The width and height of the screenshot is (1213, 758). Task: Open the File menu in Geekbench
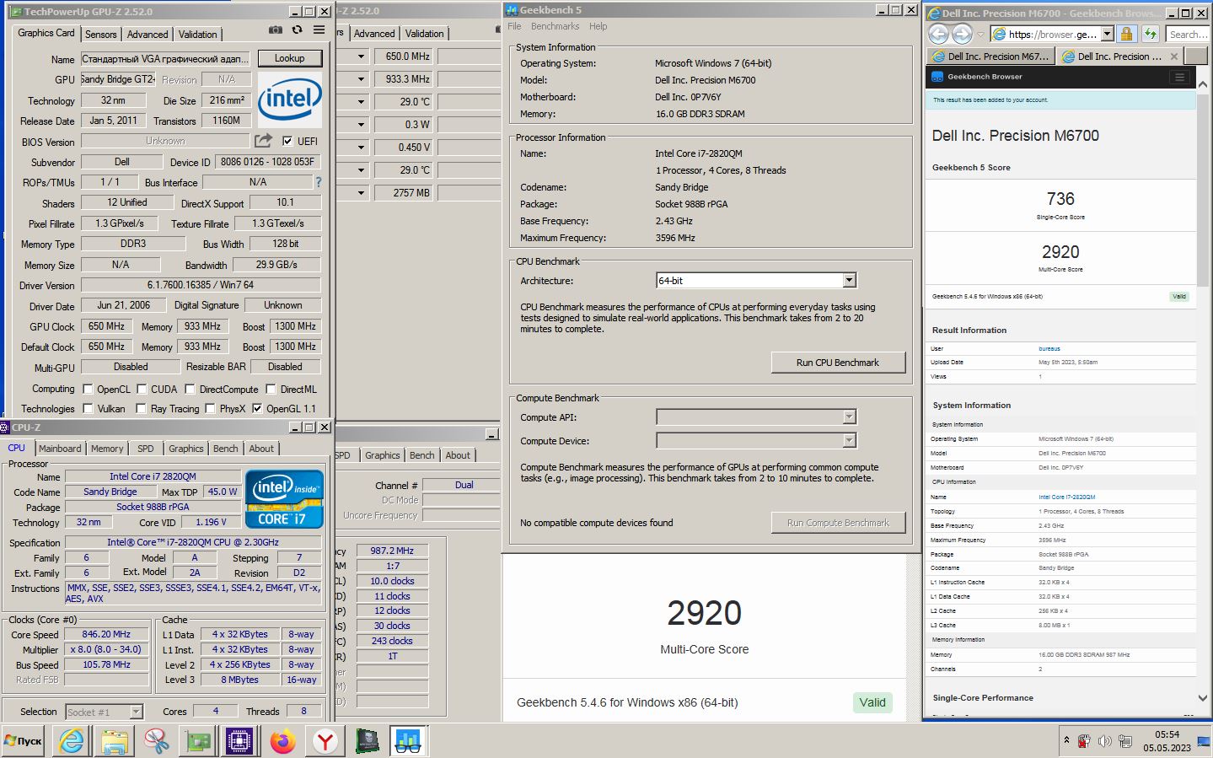(514, 26)
